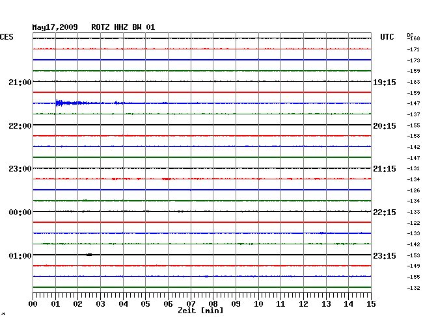Select the 21:15 UTC time label
Viewport: 423px width, 321px height.
pyautogui.click(x=385, y=169)
